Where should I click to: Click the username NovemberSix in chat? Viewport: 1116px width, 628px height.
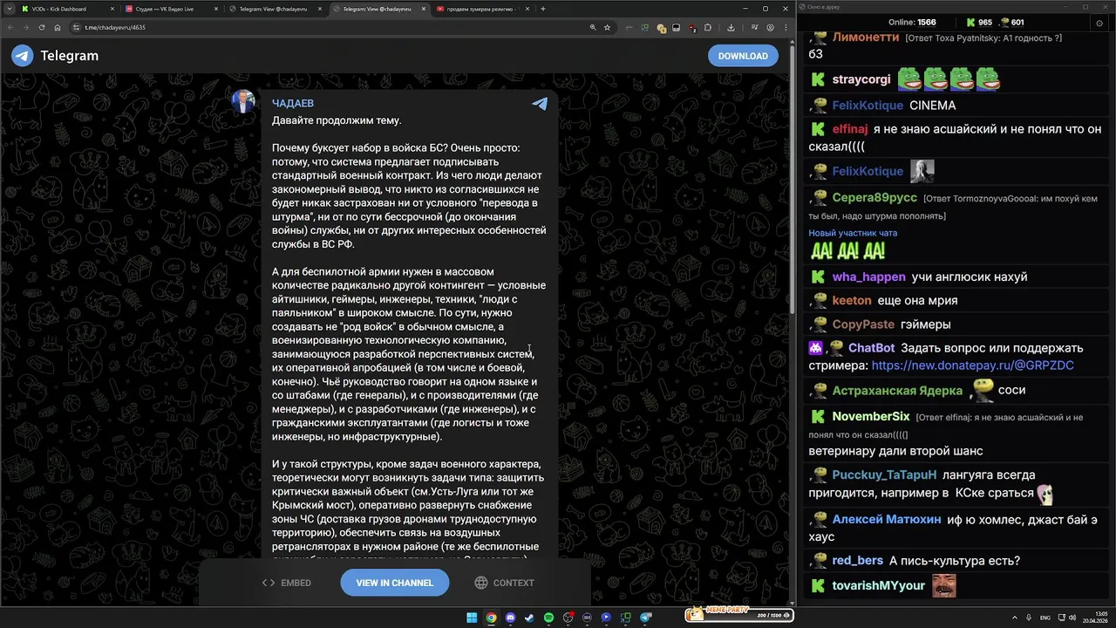click(x=871, y=417)
